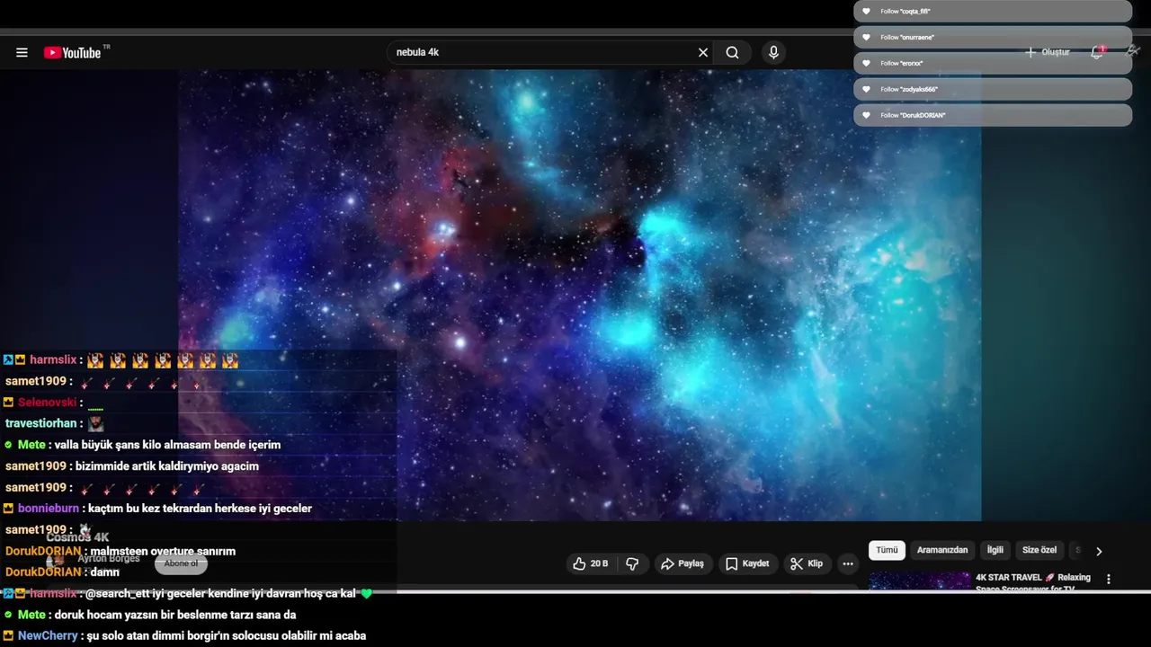Like the video with 20 B likes
Viewport: 1151px width, 647px height.
click(x=591, y=563)
